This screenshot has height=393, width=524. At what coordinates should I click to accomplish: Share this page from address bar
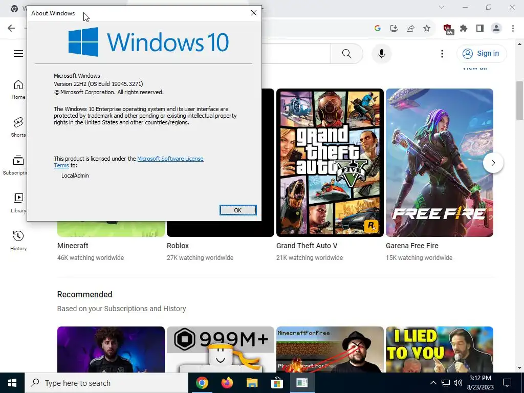[410, 29]
